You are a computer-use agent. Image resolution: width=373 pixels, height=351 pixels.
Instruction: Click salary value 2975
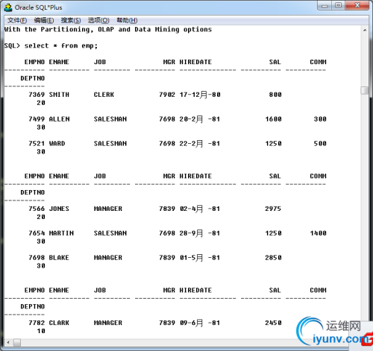[273, 209]
